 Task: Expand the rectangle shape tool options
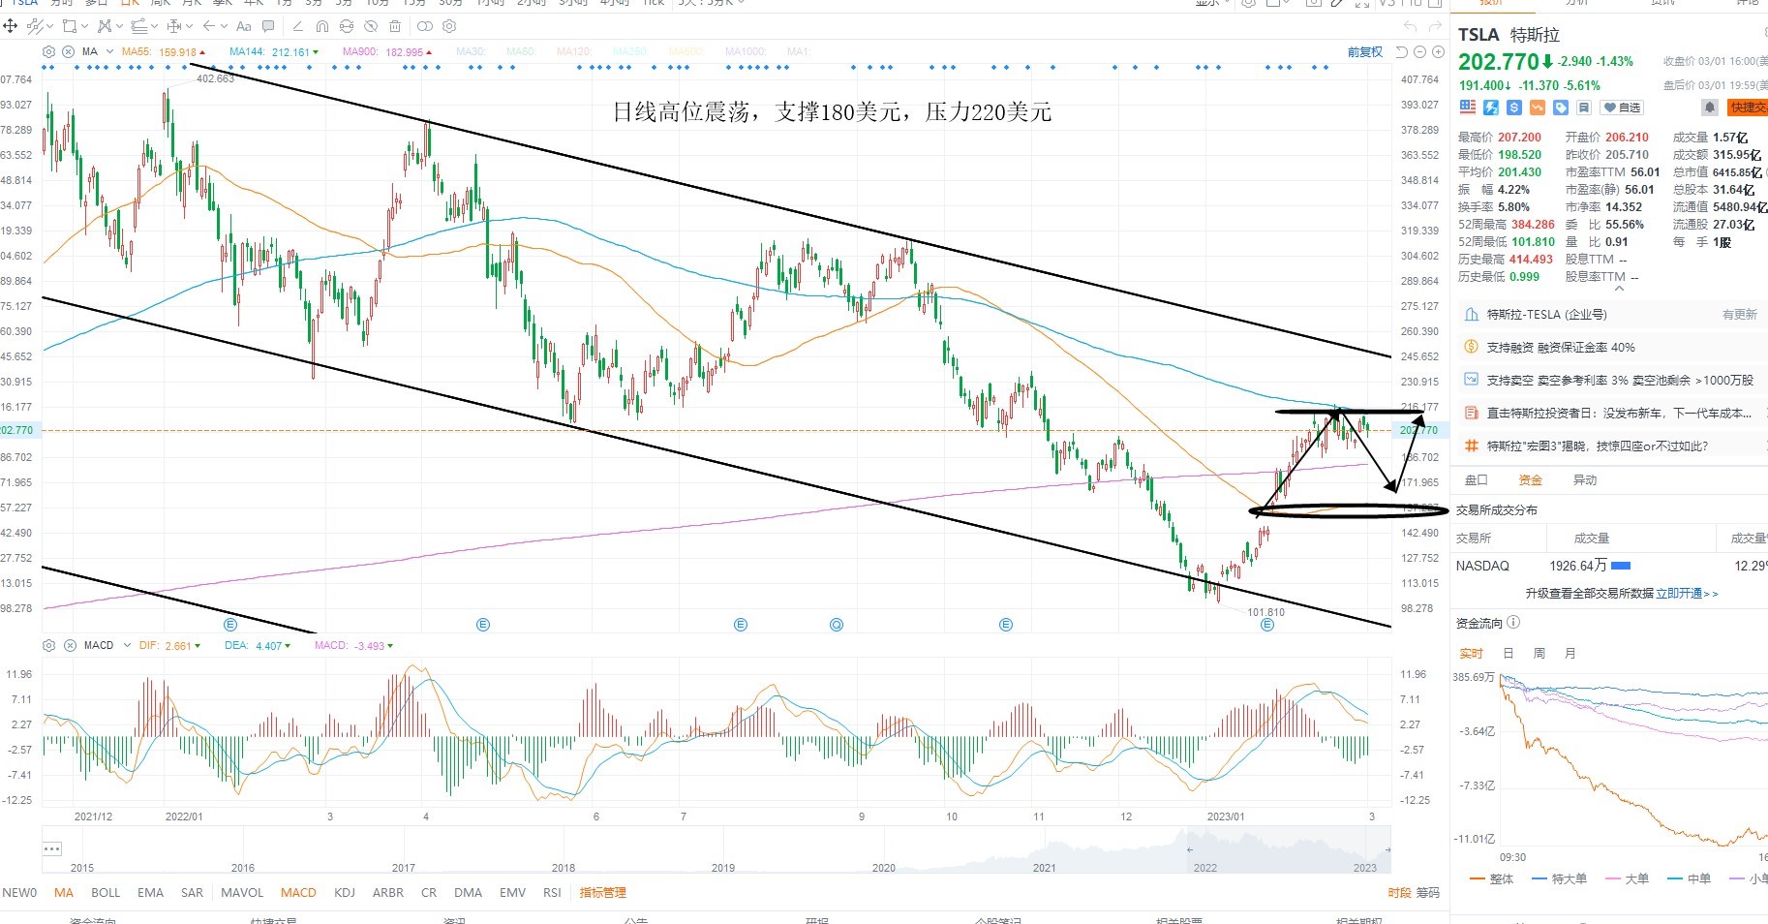tap(85, 26)
